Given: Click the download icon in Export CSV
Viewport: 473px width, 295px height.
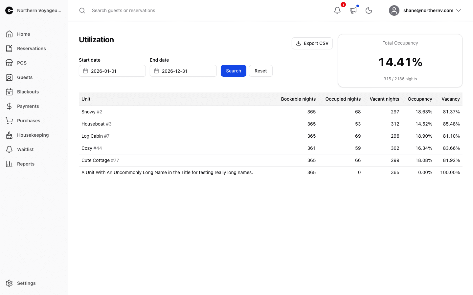Looking at the screenshot, I should (299, 43).
